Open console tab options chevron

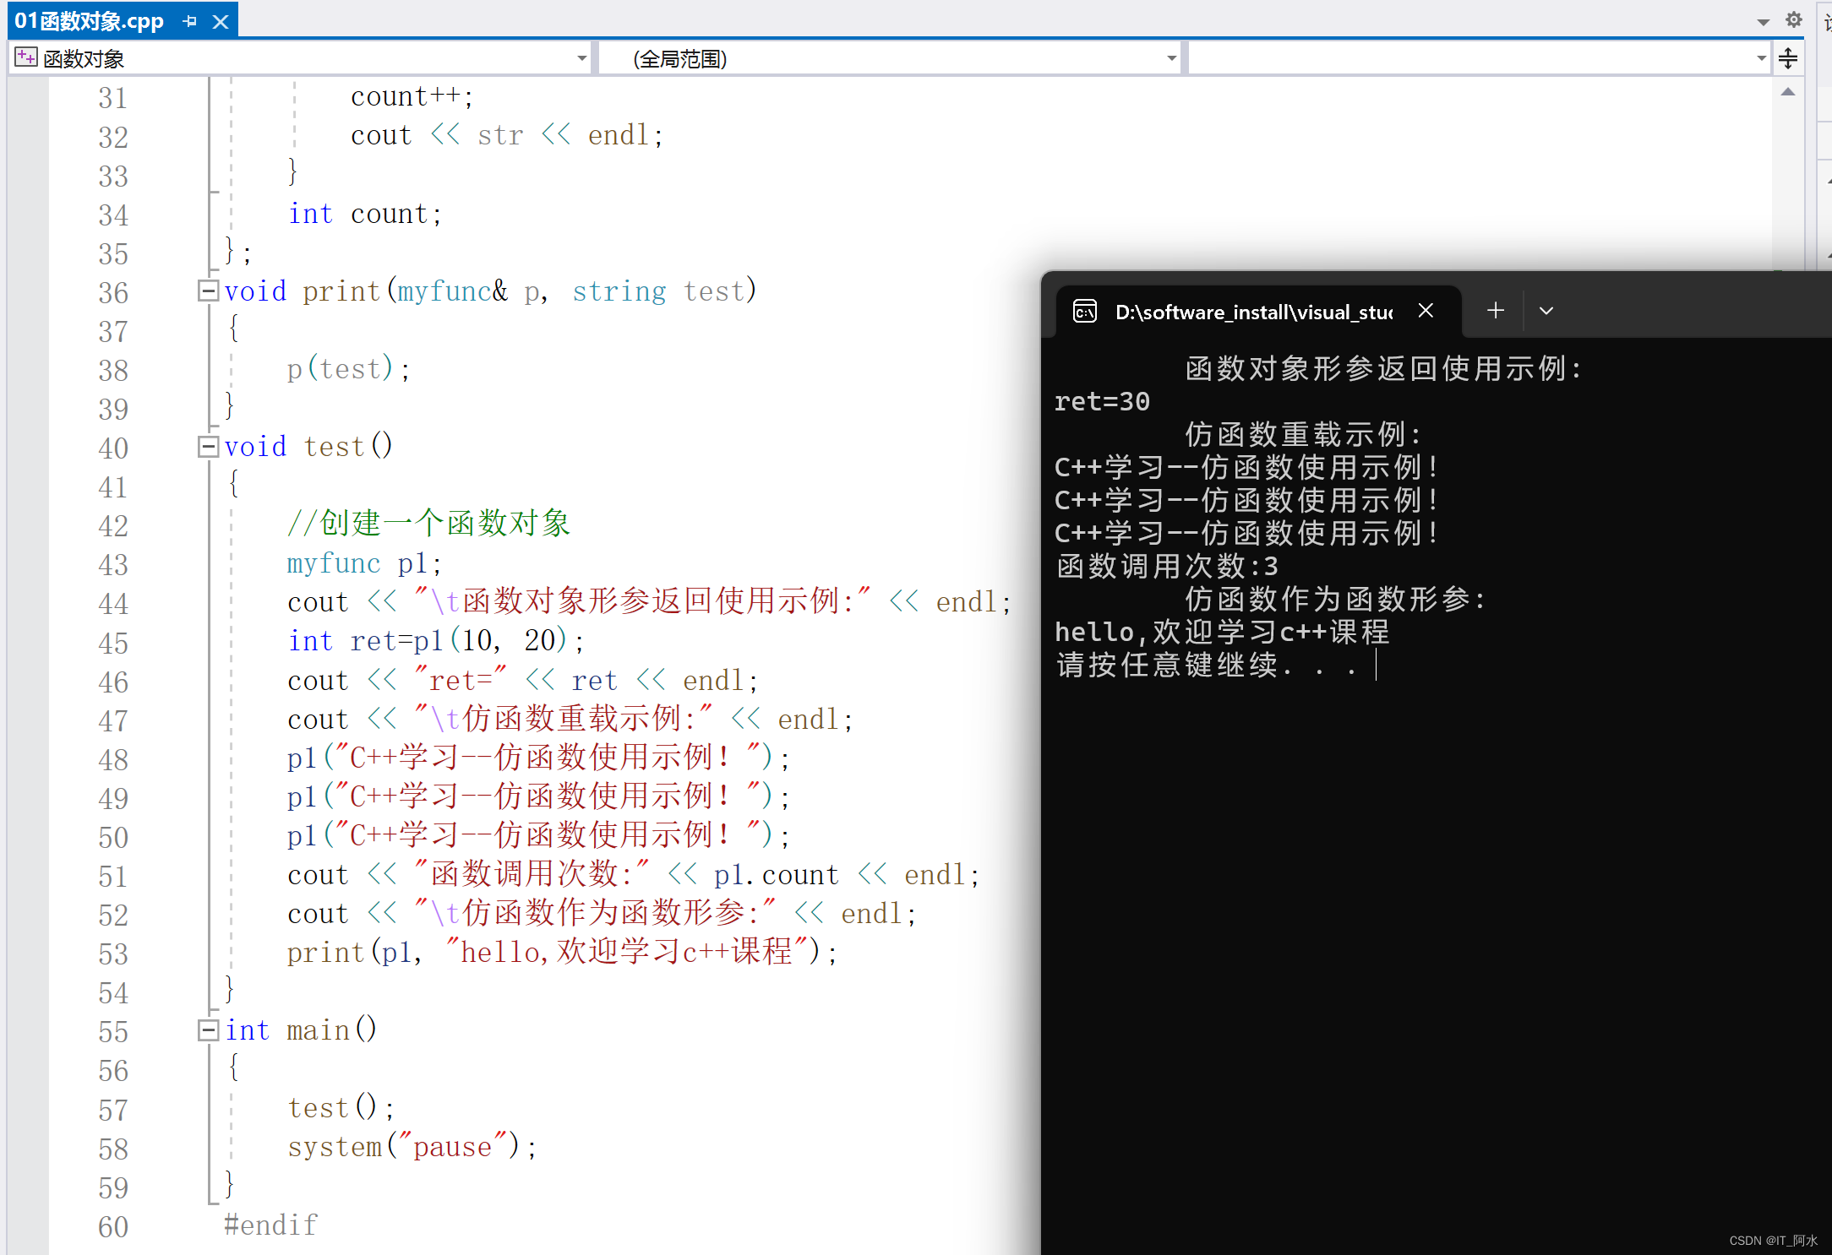pyautogui.click(x=1546, y=311)
